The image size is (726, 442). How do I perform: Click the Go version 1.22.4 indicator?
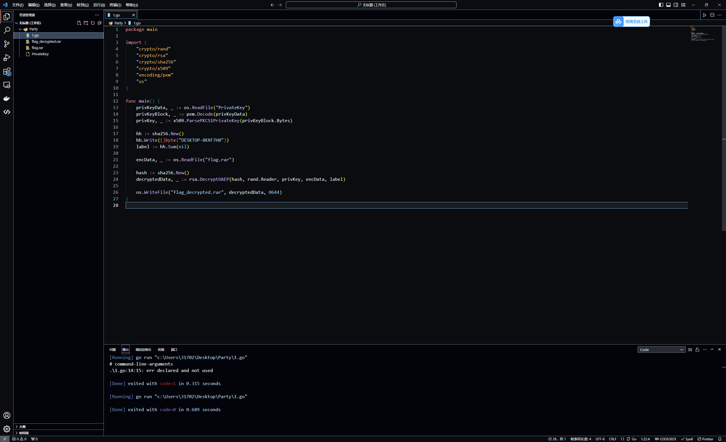[x=645, y=439]
